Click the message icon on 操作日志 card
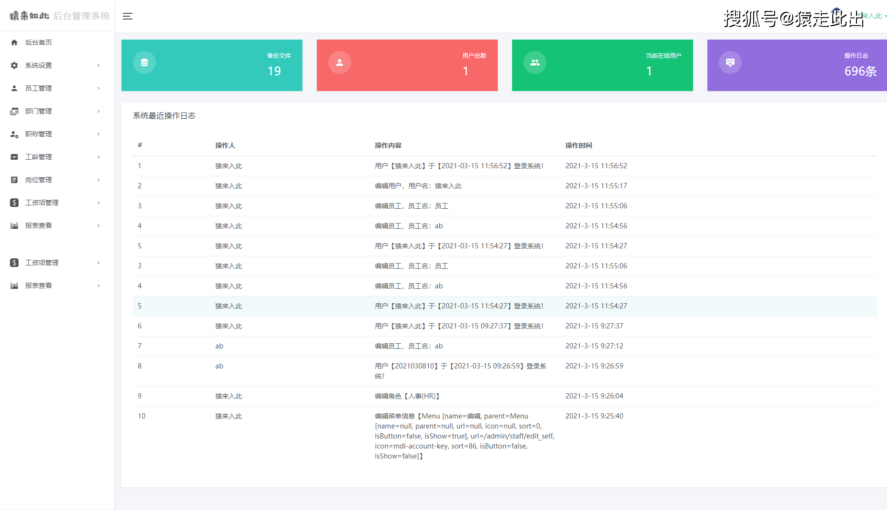Image resolution: width=887 pixels, height=510 pixels. tap(730, 62)
